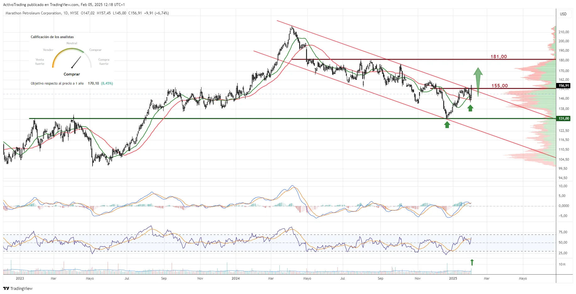
Task: Click the current price label 156,91
Action: (x=564, y=85)
